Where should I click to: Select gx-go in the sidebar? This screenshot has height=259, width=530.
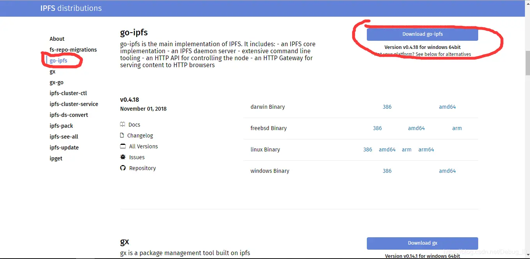coord(56,82)
